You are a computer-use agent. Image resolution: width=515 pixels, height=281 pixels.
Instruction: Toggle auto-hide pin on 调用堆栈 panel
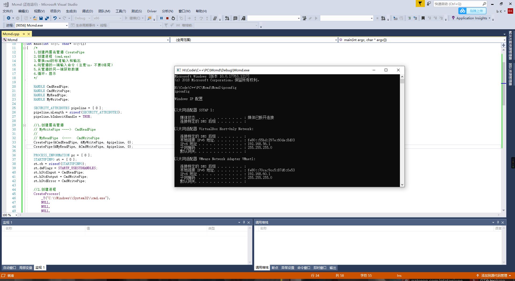[498, 222]
